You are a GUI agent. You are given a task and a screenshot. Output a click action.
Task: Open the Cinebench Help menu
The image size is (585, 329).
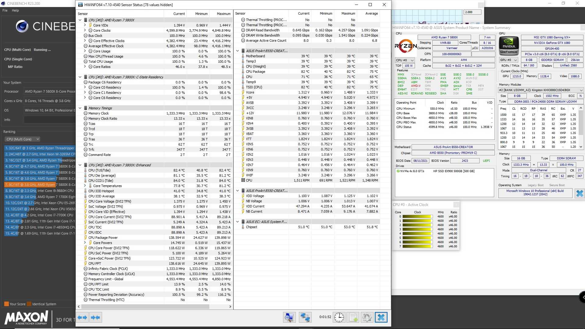tap(15, 10)
